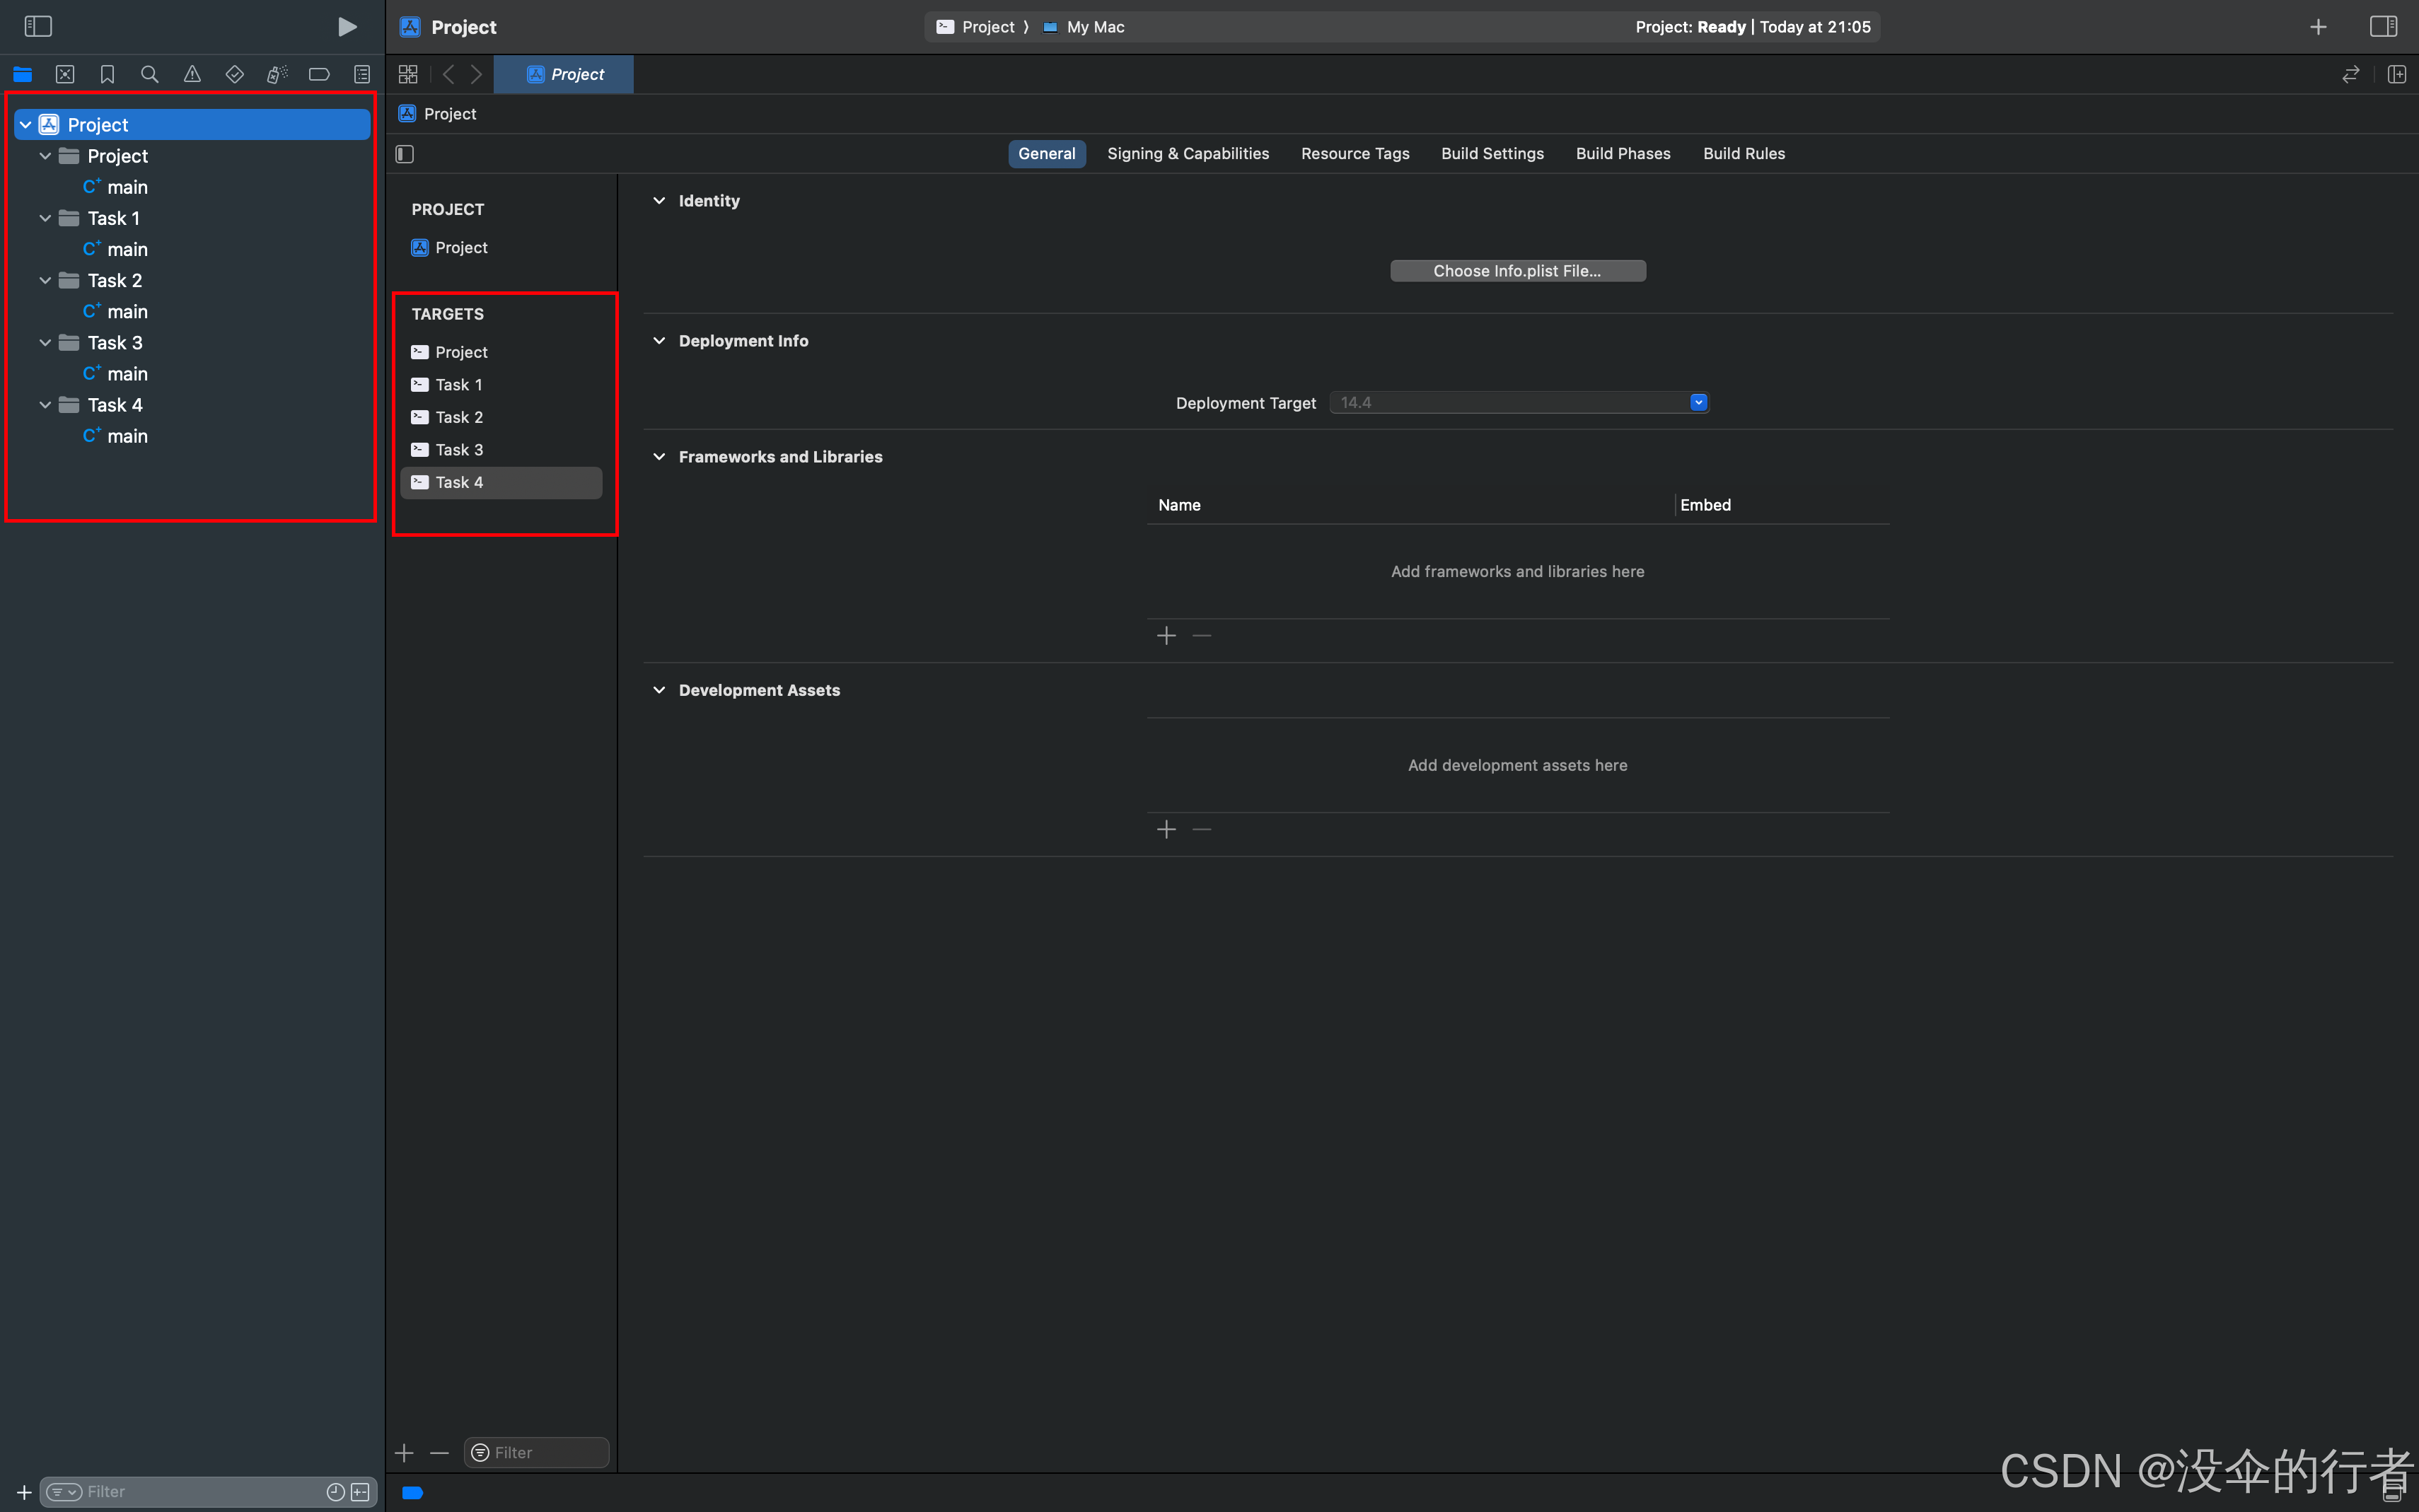
Task: Collapse the Deployment Info section
Action: point(659,341)
